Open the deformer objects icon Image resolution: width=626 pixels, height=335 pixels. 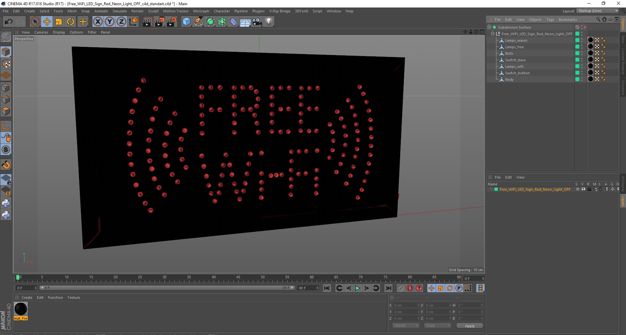point(234,22)
